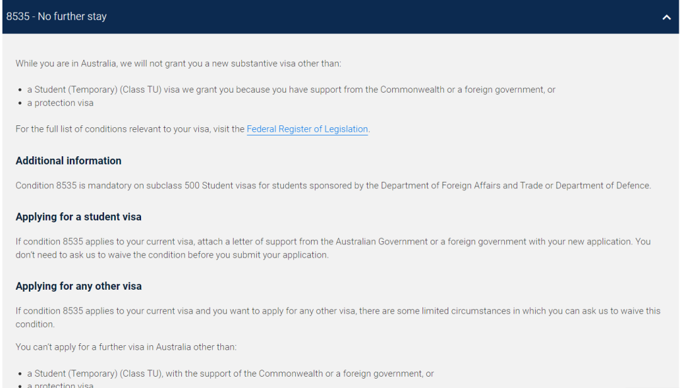Image resolution: width=680 pixels, height=388 pixels.
Task: Click the "don't need to ask us to waive" sentence
Action: pos(172,255)
